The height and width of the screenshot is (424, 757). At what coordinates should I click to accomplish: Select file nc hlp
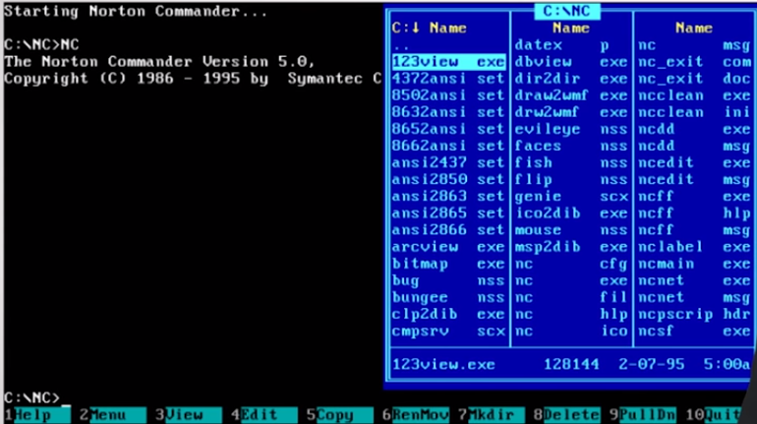point(571,314)
